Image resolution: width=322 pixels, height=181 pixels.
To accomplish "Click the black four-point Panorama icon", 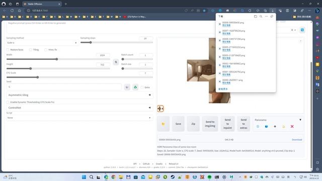I will [275, 126].
